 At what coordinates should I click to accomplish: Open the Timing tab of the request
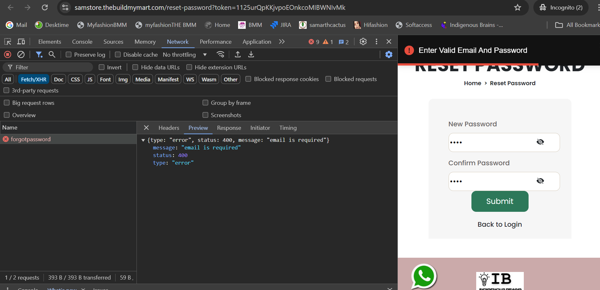(288, 128)
